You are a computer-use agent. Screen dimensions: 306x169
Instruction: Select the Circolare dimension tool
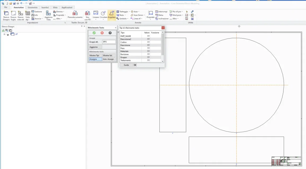pyautogui.click(x=103, y=15)
